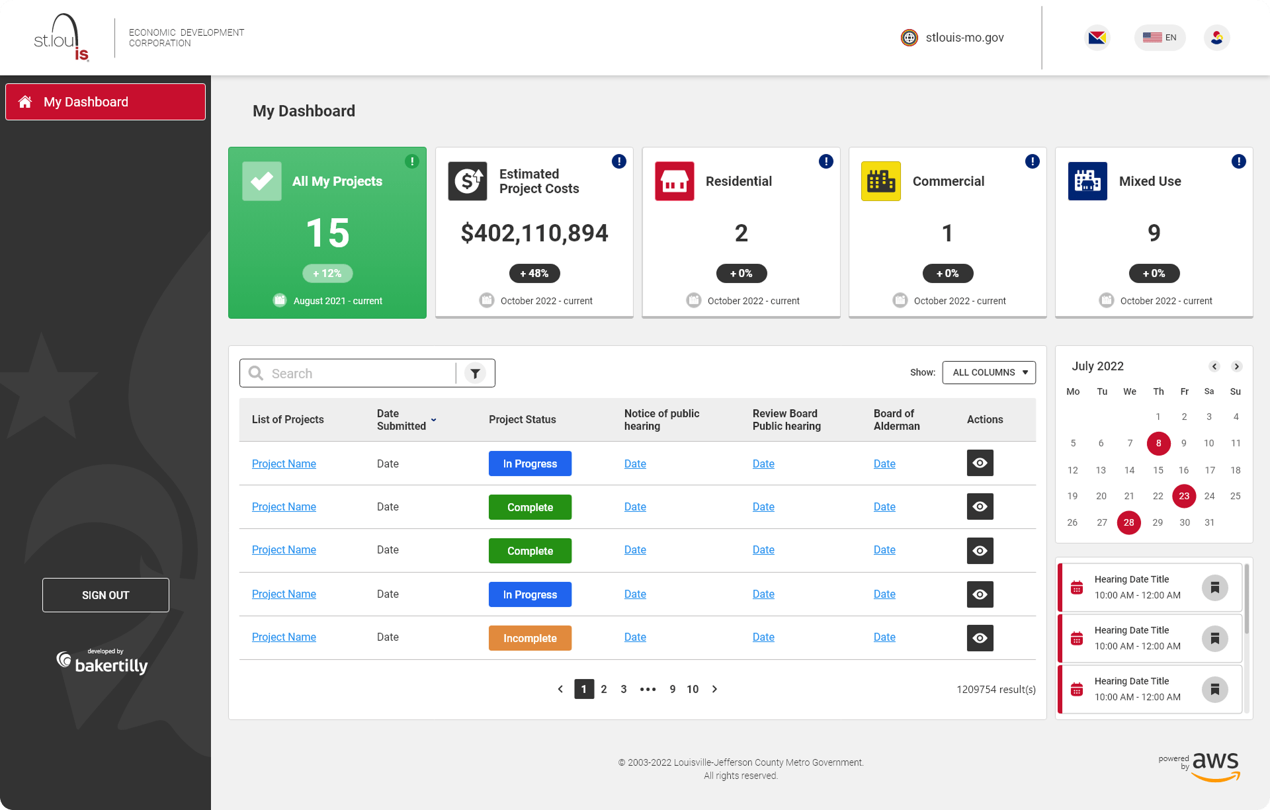Bookmark the first Hearing Date Title
Screen dimensions: 1270x810
pyautogui.click(x=1214, y=587)
